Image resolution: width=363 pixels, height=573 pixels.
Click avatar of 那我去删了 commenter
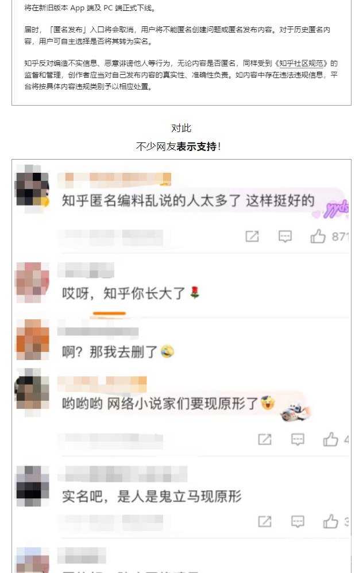coord(33,339)
